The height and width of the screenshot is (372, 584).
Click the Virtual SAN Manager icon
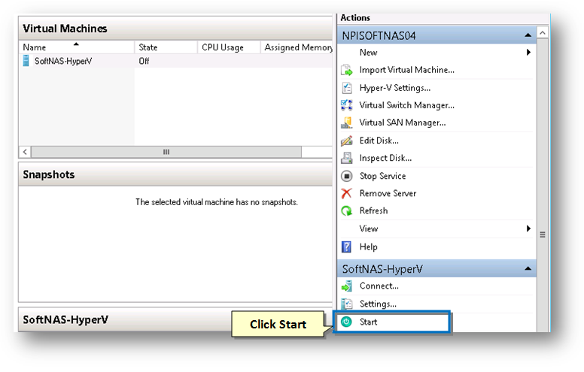[x=347, y=122]
